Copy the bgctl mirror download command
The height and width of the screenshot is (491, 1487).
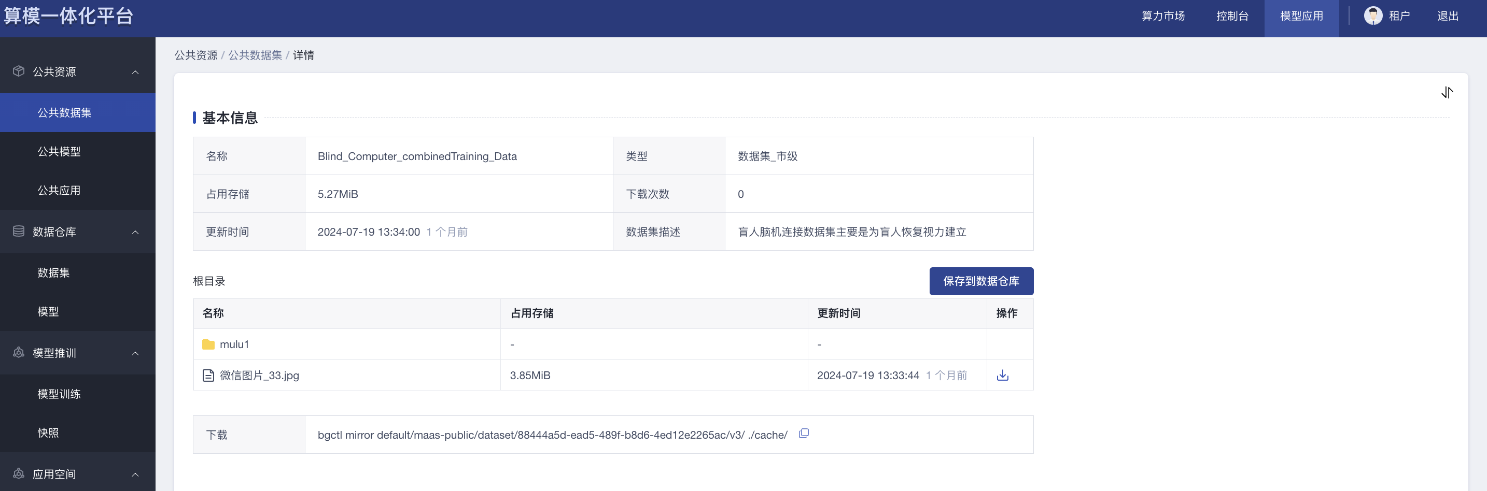(804, 434)
